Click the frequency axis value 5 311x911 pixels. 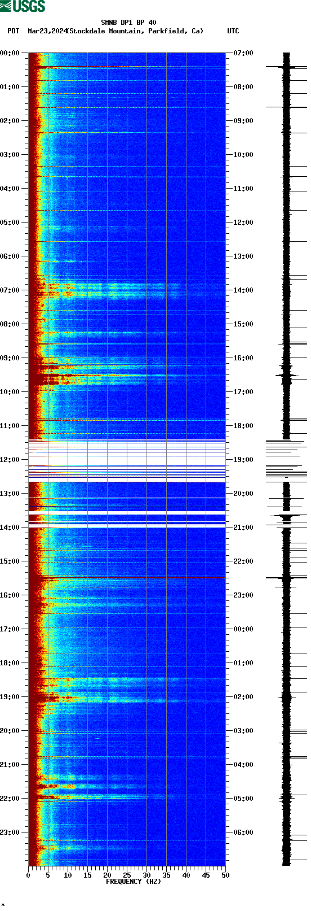[x=48, y=875]
